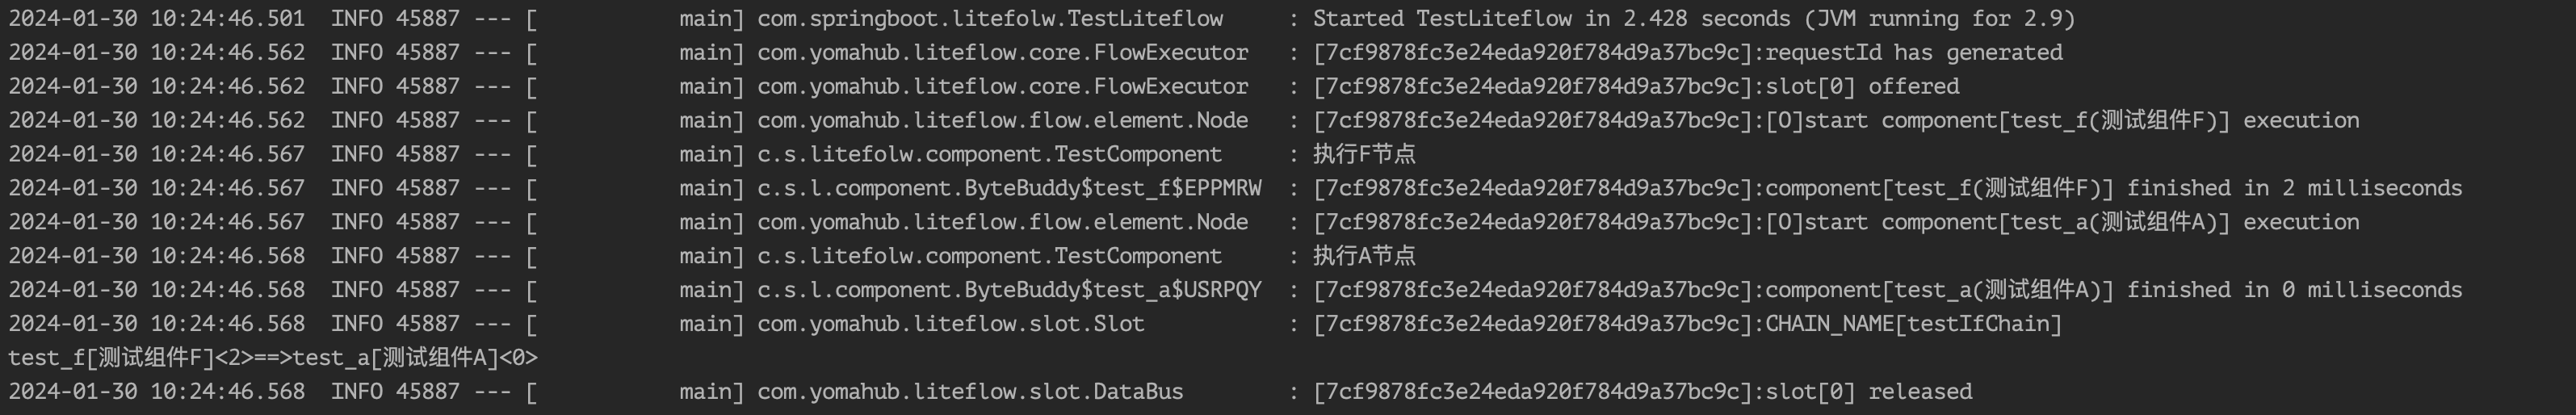Click the com.yomahub.liteflow.slot.Slot logger name
Image resolution: width=2576 pixels, height=415 pixels.
951,324
